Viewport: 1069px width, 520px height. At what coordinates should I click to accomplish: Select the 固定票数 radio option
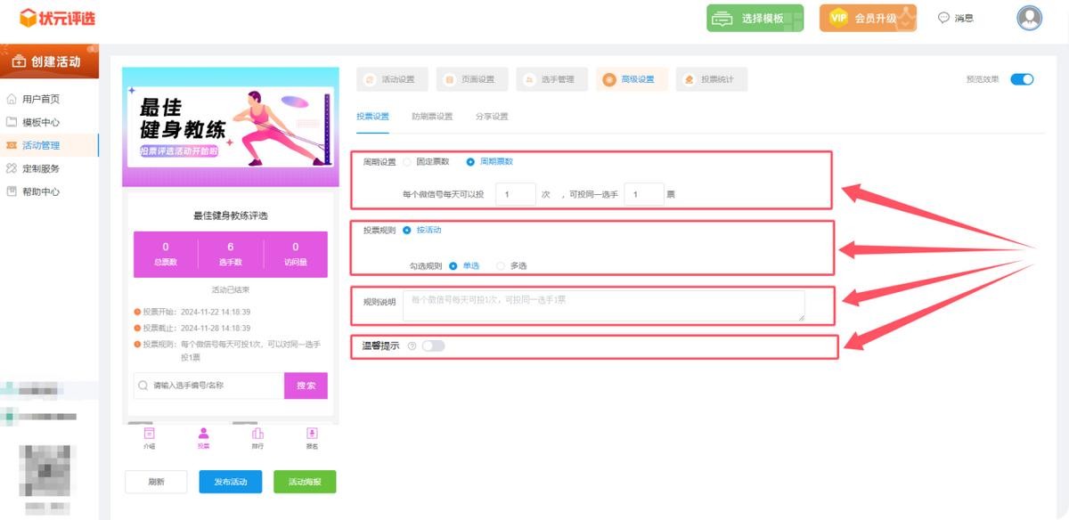point(408,162)
